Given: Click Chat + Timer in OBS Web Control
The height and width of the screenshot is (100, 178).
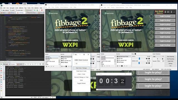Looking at the screenshot, I should tap(81, 74).
